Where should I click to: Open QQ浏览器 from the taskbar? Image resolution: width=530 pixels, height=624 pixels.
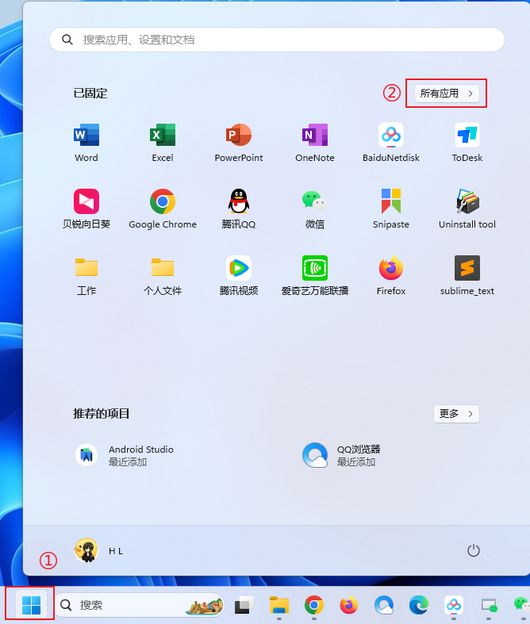[384, 605]
